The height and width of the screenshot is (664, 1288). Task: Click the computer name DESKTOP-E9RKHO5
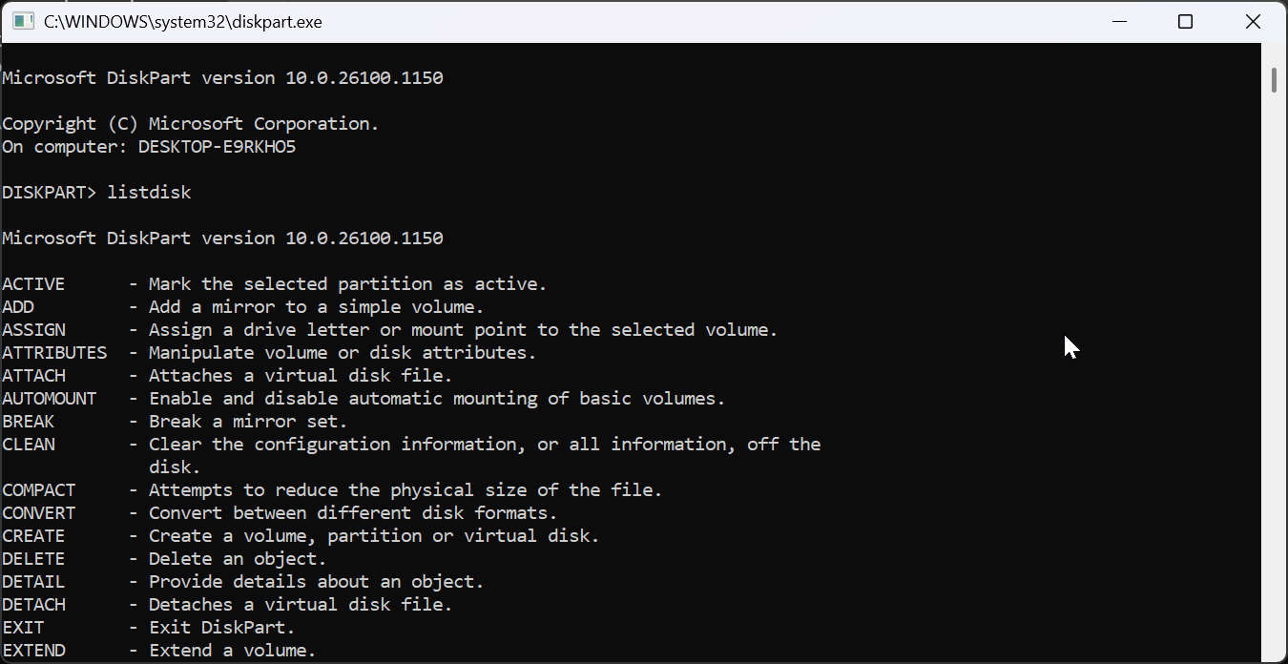[217, 147]
